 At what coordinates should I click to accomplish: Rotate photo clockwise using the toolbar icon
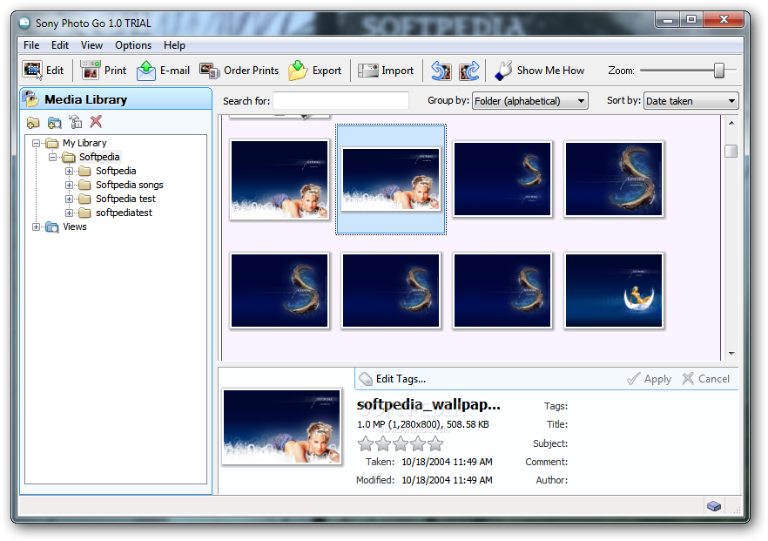[469, 71]
